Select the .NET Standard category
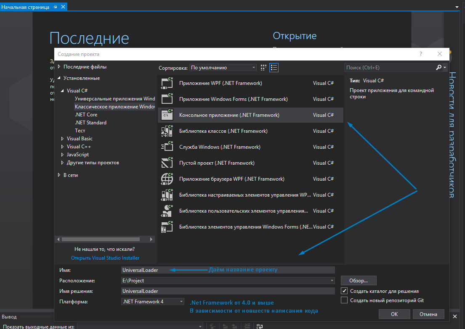Screen dimensions: 465x329 click(x=90, y=123)
